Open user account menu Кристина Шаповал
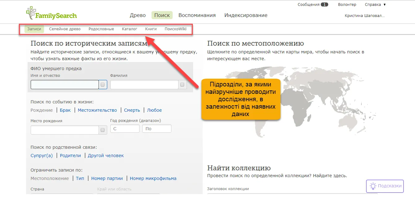415x204 pixels. pyautogui.click(x=364, y=16)
